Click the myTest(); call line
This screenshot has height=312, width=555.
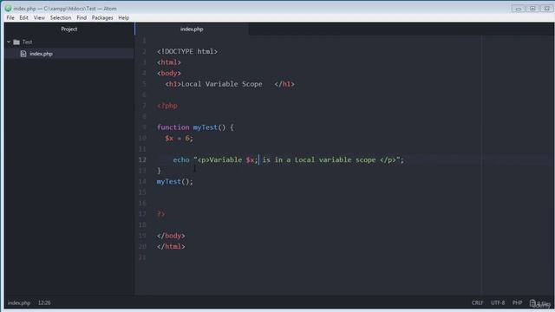(x=175, y=181)
